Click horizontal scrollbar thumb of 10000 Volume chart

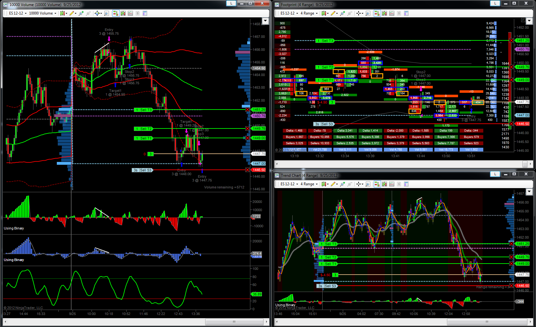[234, 322]
